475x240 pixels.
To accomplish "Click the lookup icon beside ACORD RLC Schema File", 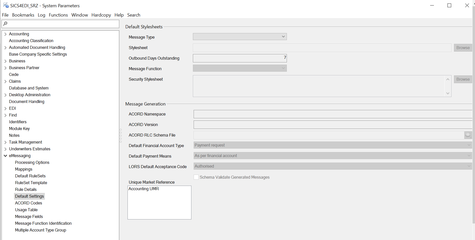I will [x=468, y=135].
